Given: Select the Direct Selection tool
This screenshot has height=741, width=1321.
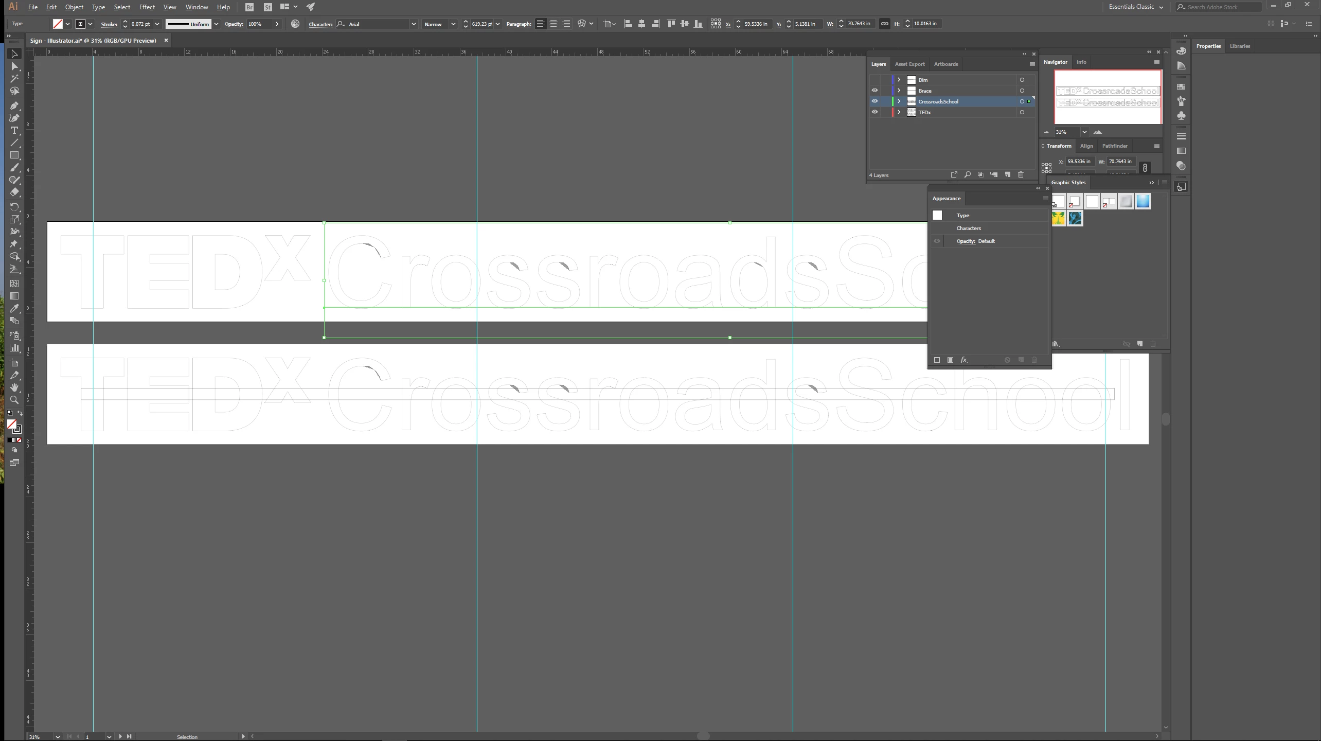Looking at the screenshot, I should (x=14, y=66).
